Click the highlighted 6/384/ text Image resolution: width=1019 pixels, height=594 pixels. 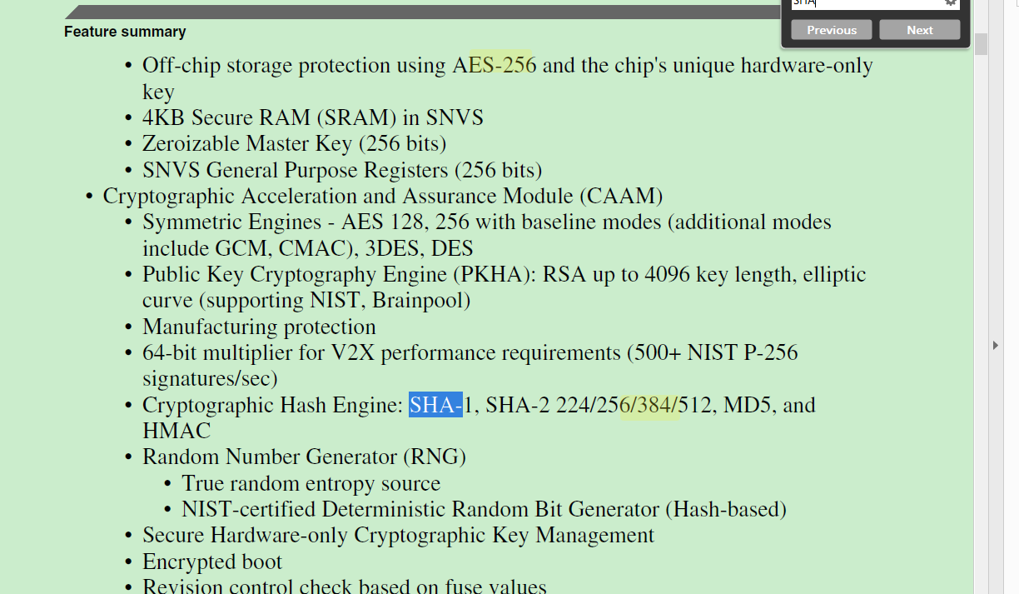[649, 406]
